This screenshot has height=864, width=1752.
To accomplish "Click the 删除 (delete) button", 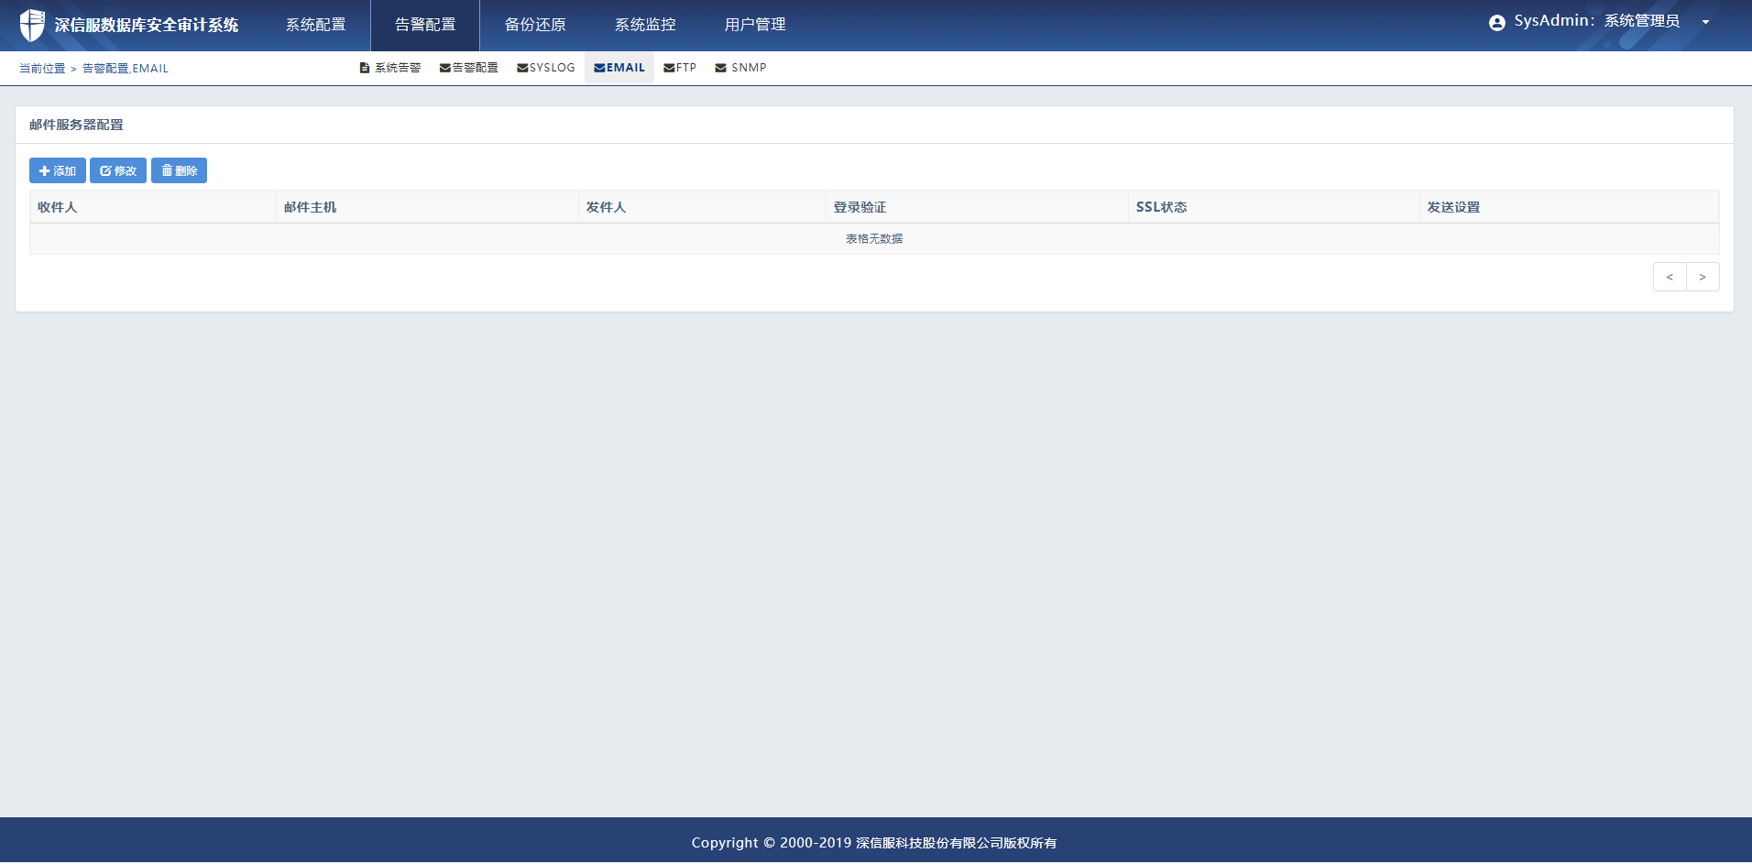I will (179, 170).
